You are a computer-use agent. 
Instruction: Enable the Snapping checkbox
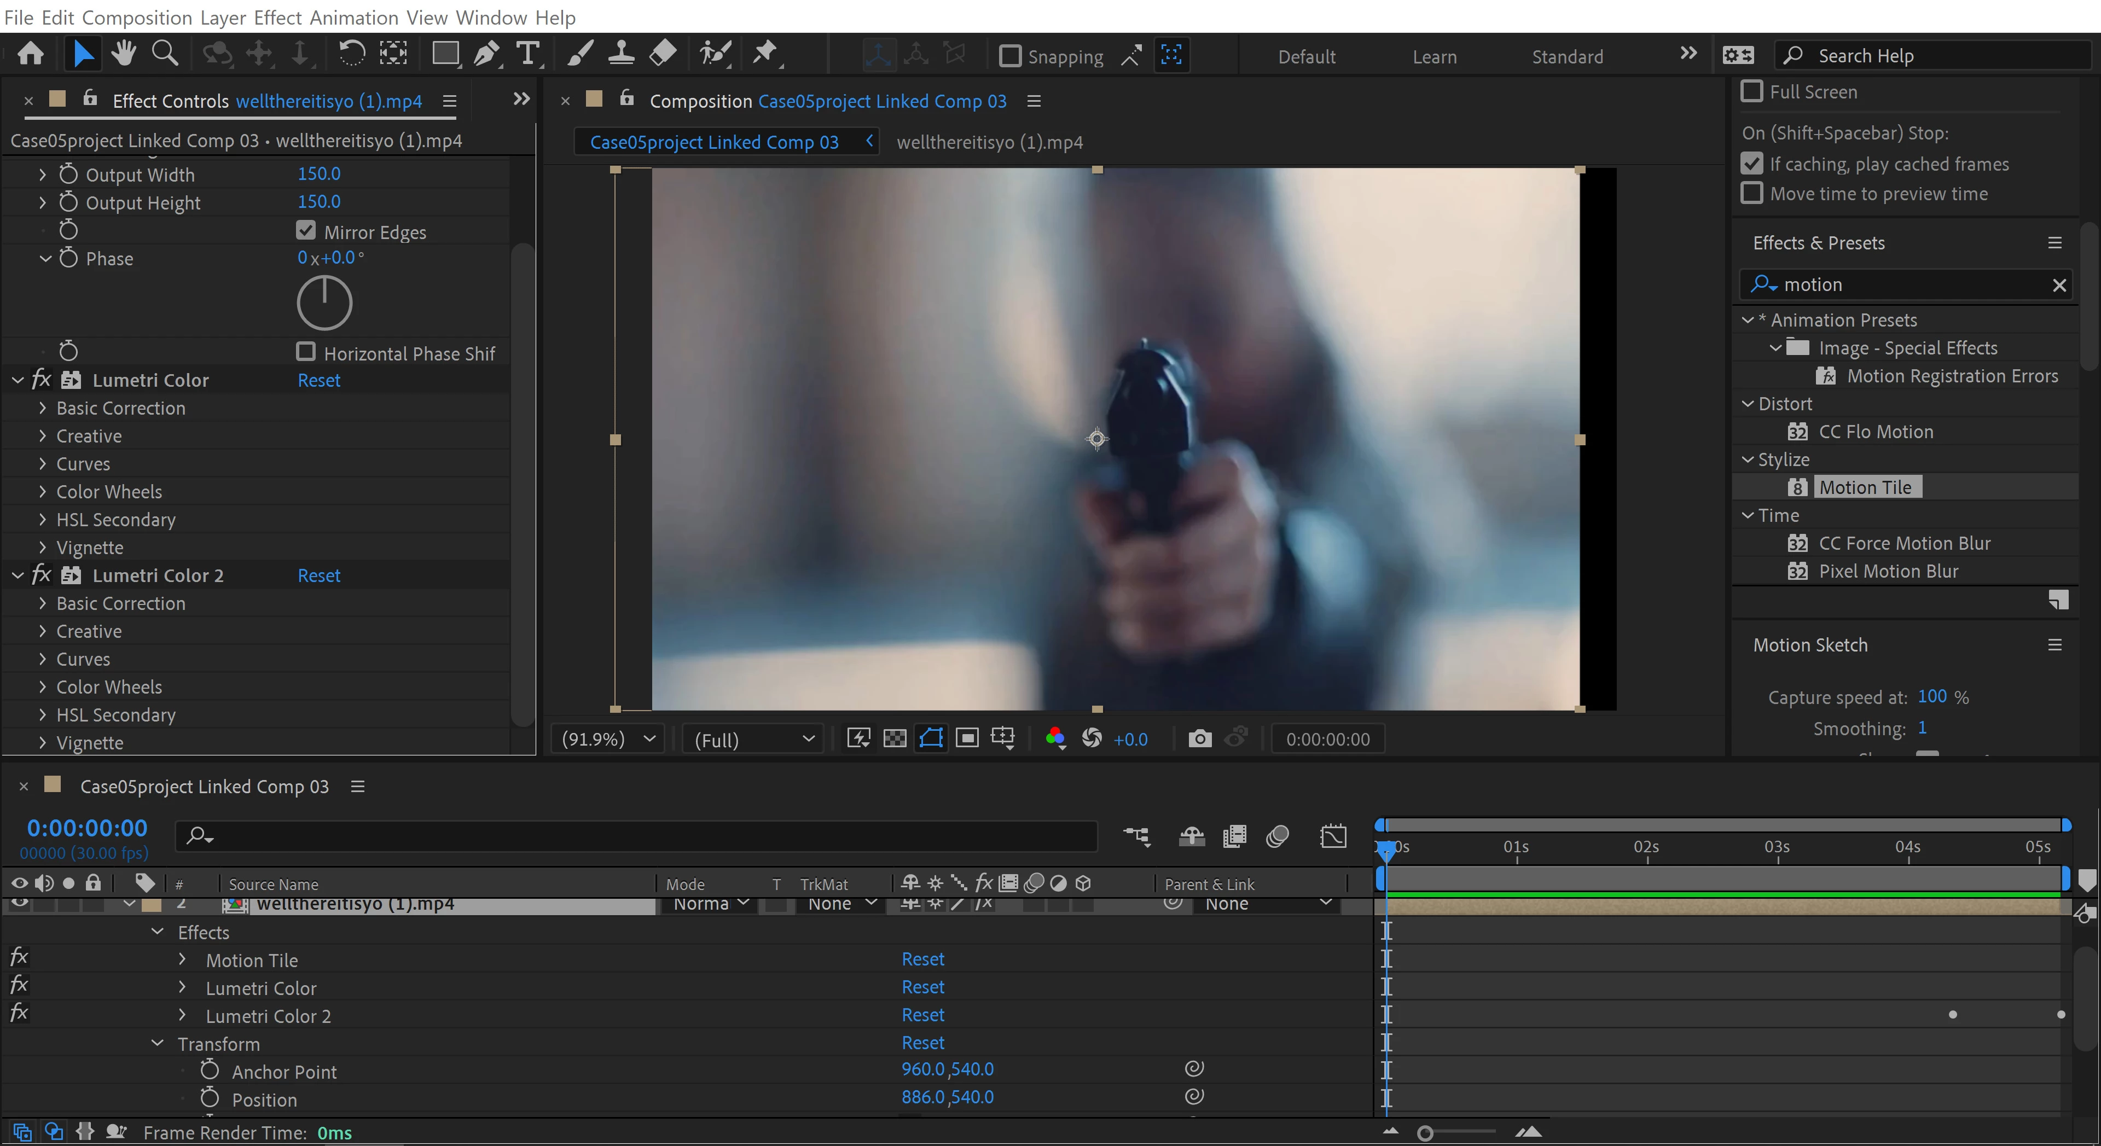[x=1009, y=56]
